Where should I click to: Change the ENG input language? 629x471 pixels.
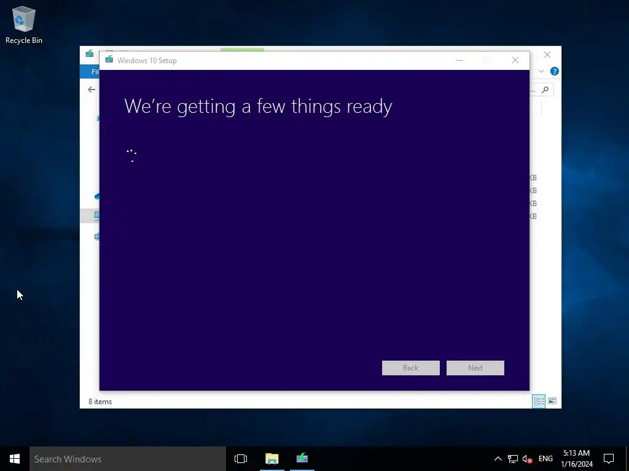(545, 459)
